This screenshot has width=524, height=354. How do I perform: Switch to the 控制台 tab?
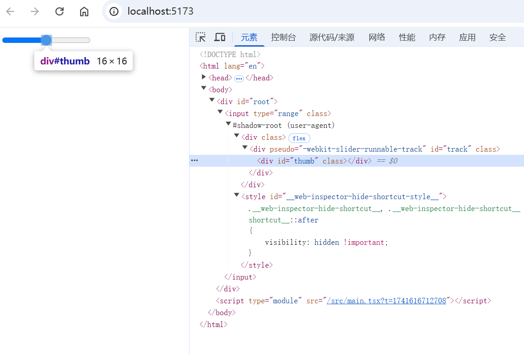pos(283,37)
